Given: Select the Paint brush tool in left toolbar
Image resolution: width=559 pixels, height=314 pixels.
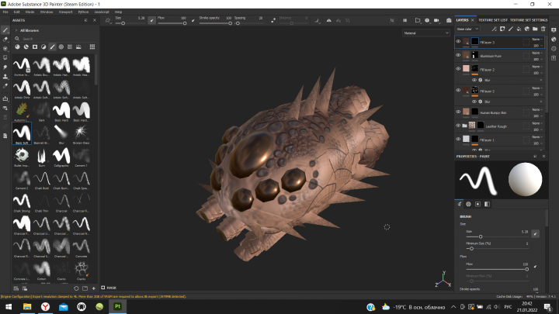Looking at the screenshot, I should coord(5,30).
